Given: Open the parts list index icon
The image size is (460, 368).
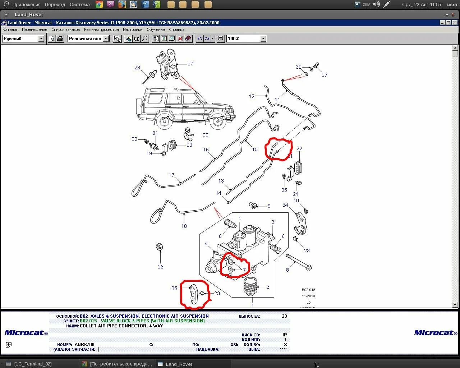Looking at the screenshot, I should click(x=156, y=38).
